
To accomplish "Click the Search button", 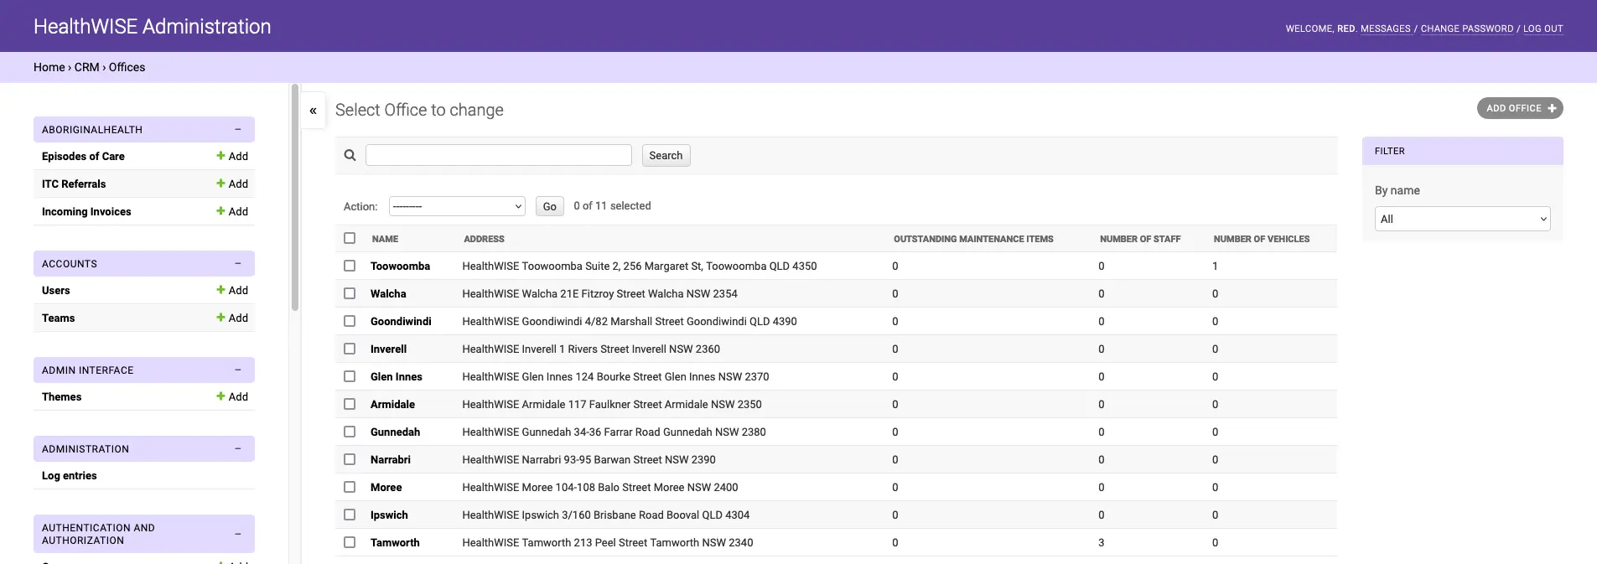I will coord(666,155).
